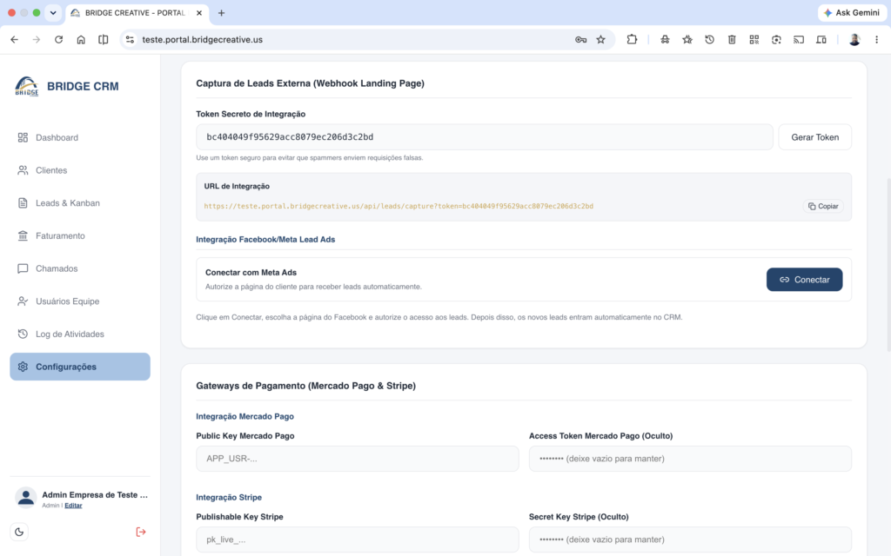Image resolution: width=891 pixels, height=556 pixels.
Task: Click the page vertical scrollbar
Action: 888,265
